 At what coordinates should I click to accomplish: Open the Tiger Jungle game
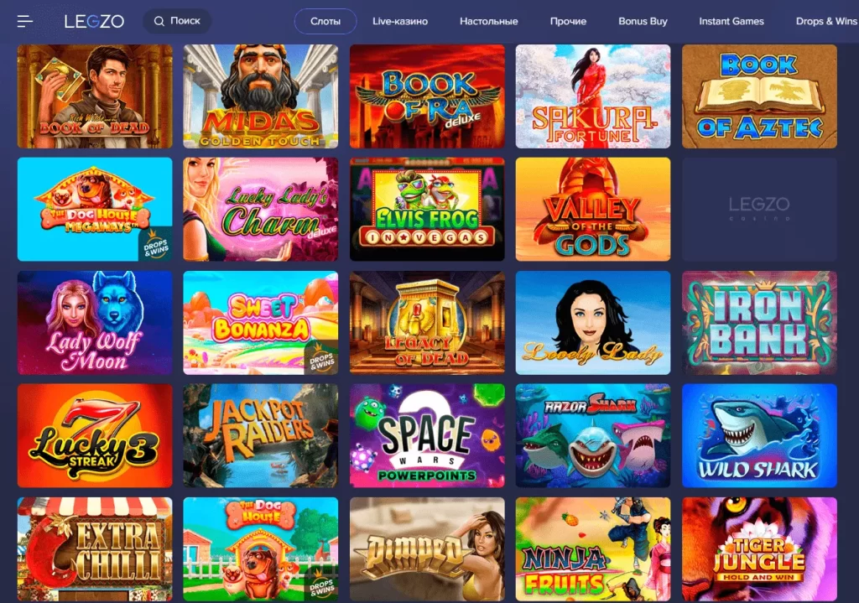coord(759,548)
